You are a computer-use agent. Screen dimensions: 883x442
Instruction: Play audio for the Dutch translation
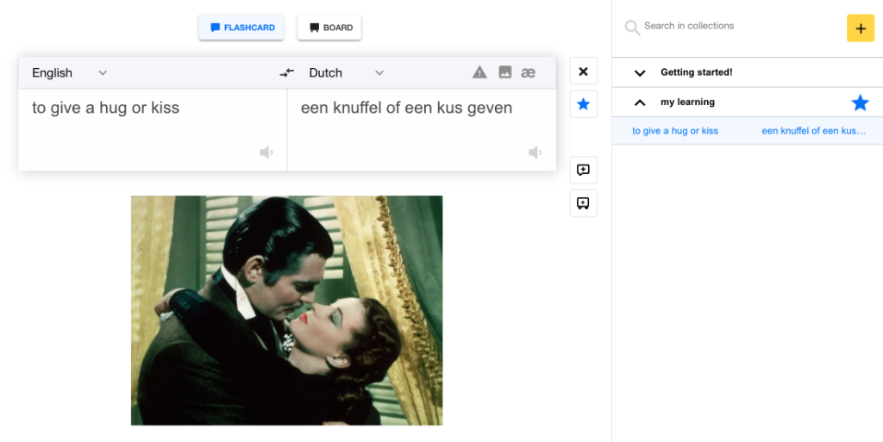[x=535, y=153]
